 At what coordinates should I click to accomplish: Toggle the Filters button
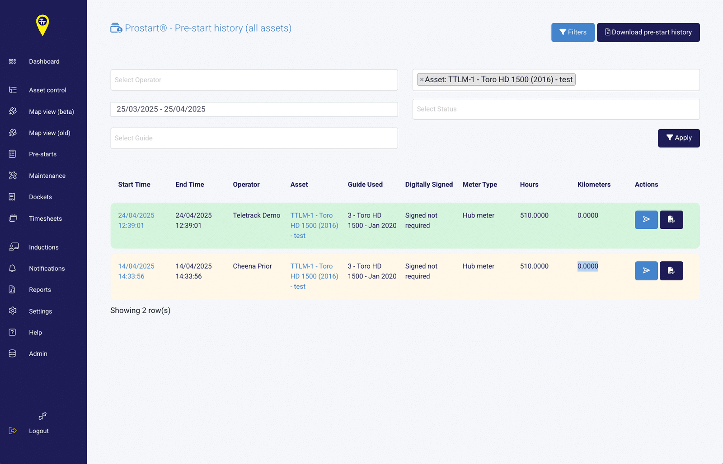pos(573,32)
